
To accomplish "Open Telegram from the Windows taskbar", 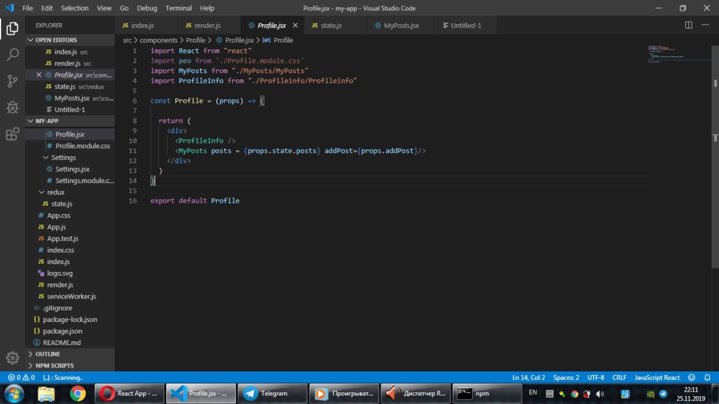I will 273,393.
